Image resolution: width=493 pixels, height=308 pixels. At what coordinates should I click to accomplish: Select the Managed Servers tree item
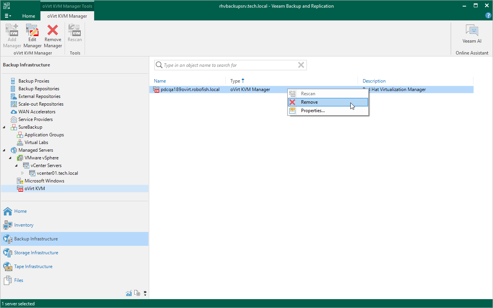coord(36,150)
